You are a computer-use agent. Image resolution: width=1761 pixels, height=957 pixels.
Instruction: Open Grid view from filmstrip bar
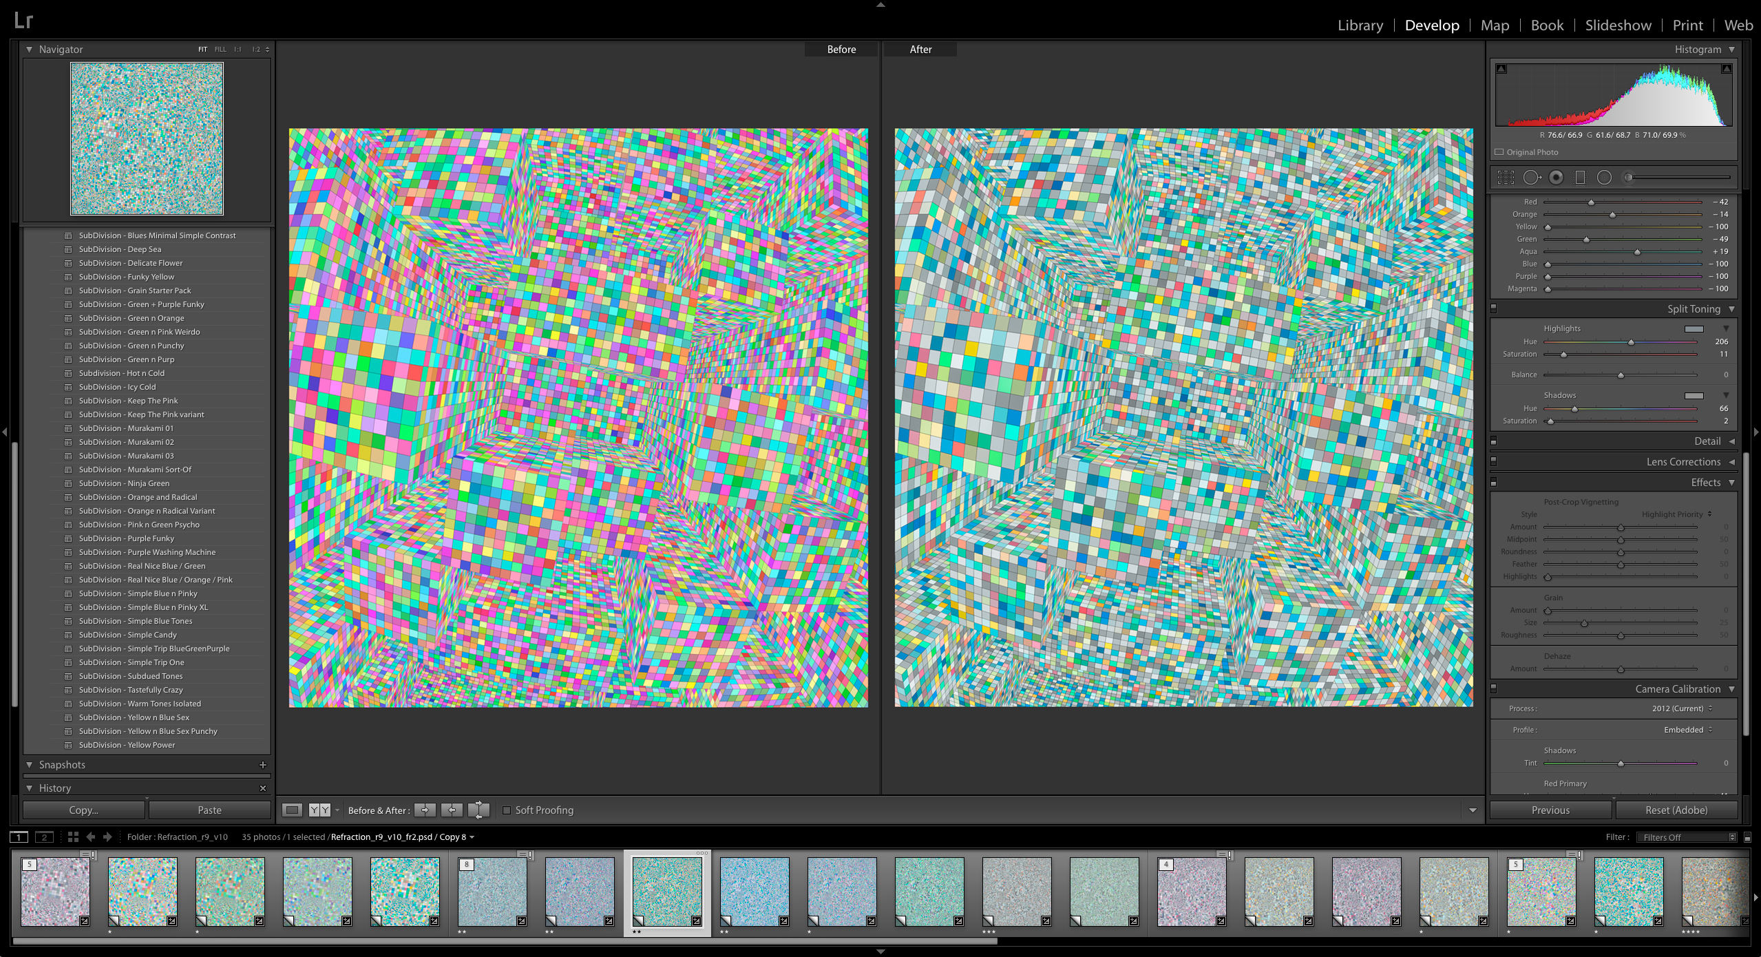pyautogui.click(x=73, y=837)
